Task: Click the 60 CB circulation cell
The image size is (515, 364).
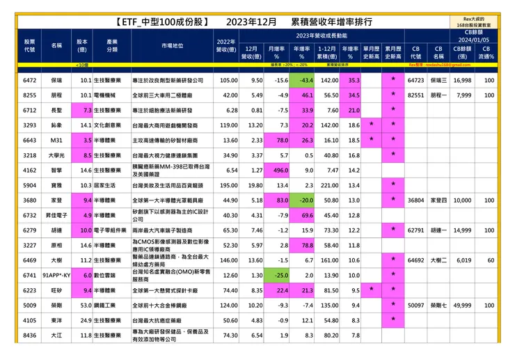Action: 486,260
